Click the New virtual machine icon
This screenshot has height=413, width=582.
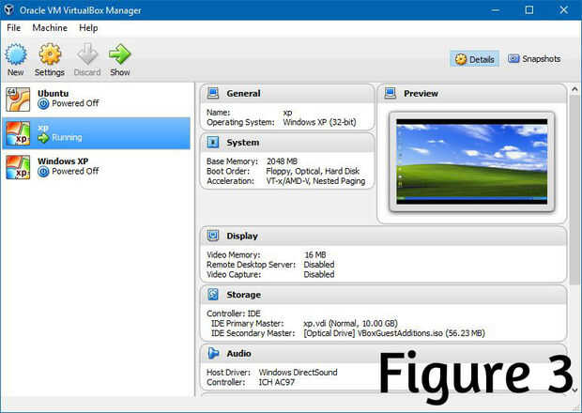(x=16, y=54)
